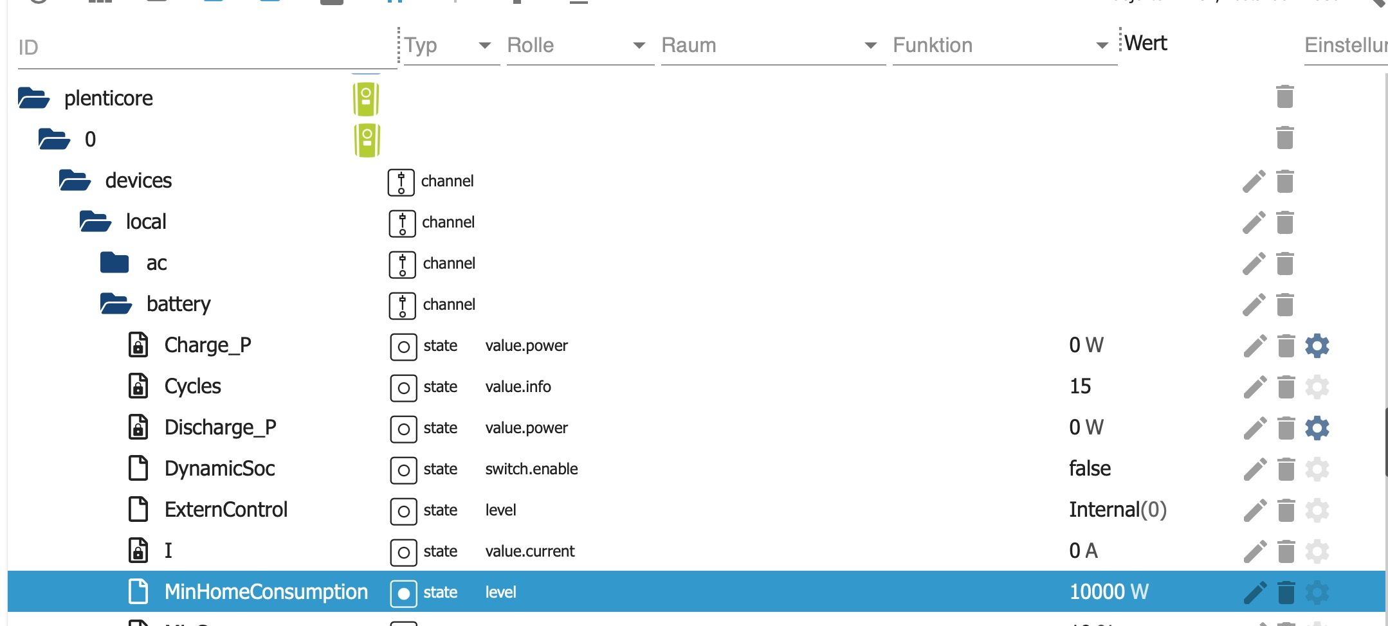Expand the ac folder

pos(114,263)
